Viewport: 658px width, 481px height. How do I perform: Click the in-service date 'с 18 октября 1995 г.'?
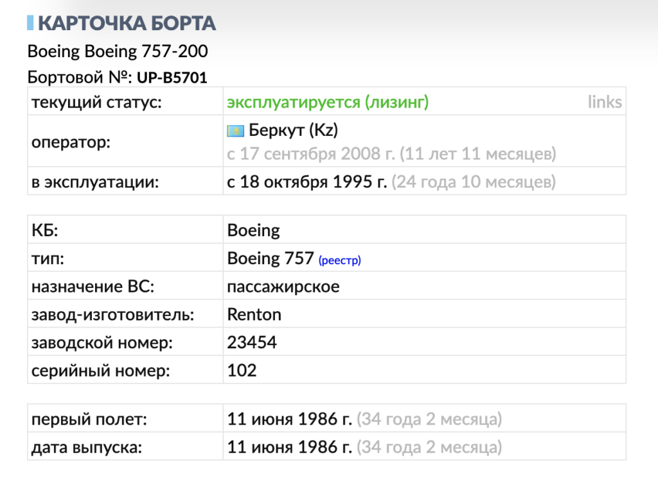[307, 182]
